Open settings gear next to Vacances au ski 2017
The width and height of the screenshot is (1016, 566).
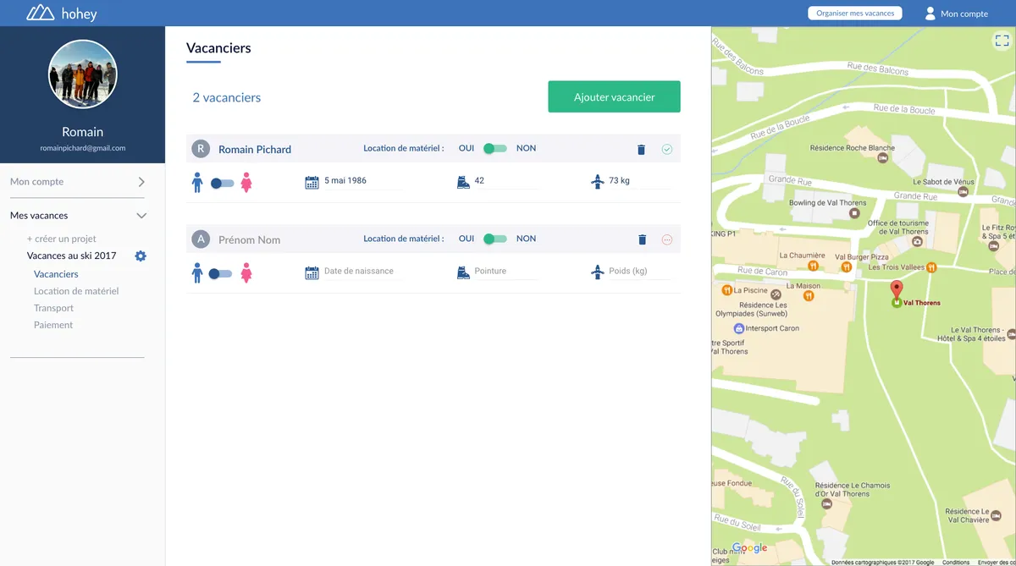[141, 256]
